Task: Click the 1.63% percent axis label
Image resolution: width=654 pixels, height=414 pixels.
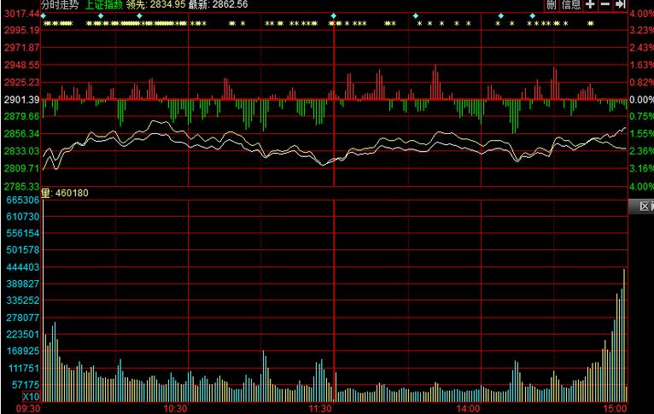Action: (641, 65)
